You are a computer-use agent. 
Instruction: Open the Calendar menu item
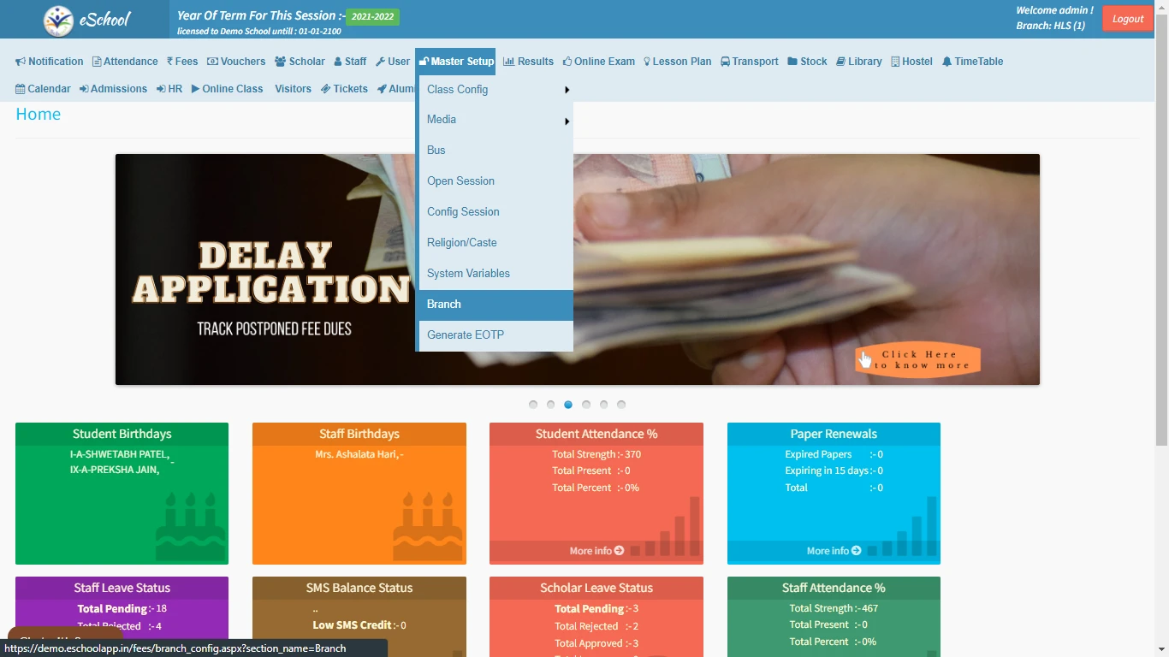click(x=43, y=89)
